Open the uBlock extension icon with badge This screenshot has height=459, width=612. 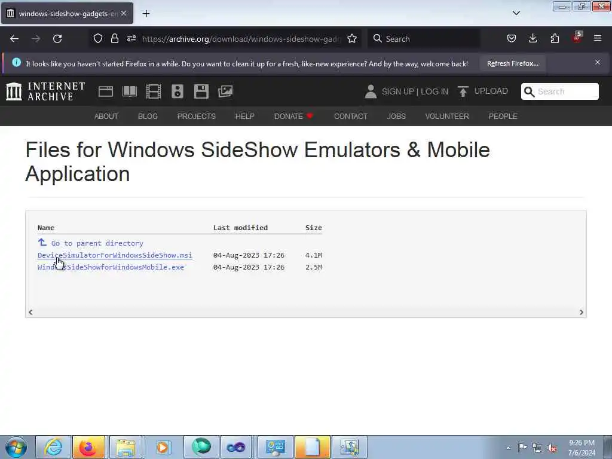[577, 38]
